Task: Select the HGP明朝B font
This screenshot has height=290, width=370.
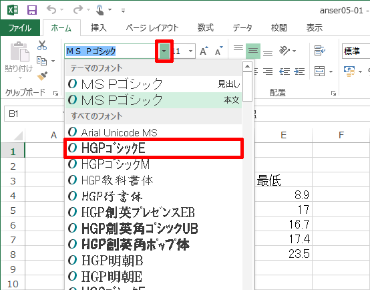Action: click(x=154, y=261)
